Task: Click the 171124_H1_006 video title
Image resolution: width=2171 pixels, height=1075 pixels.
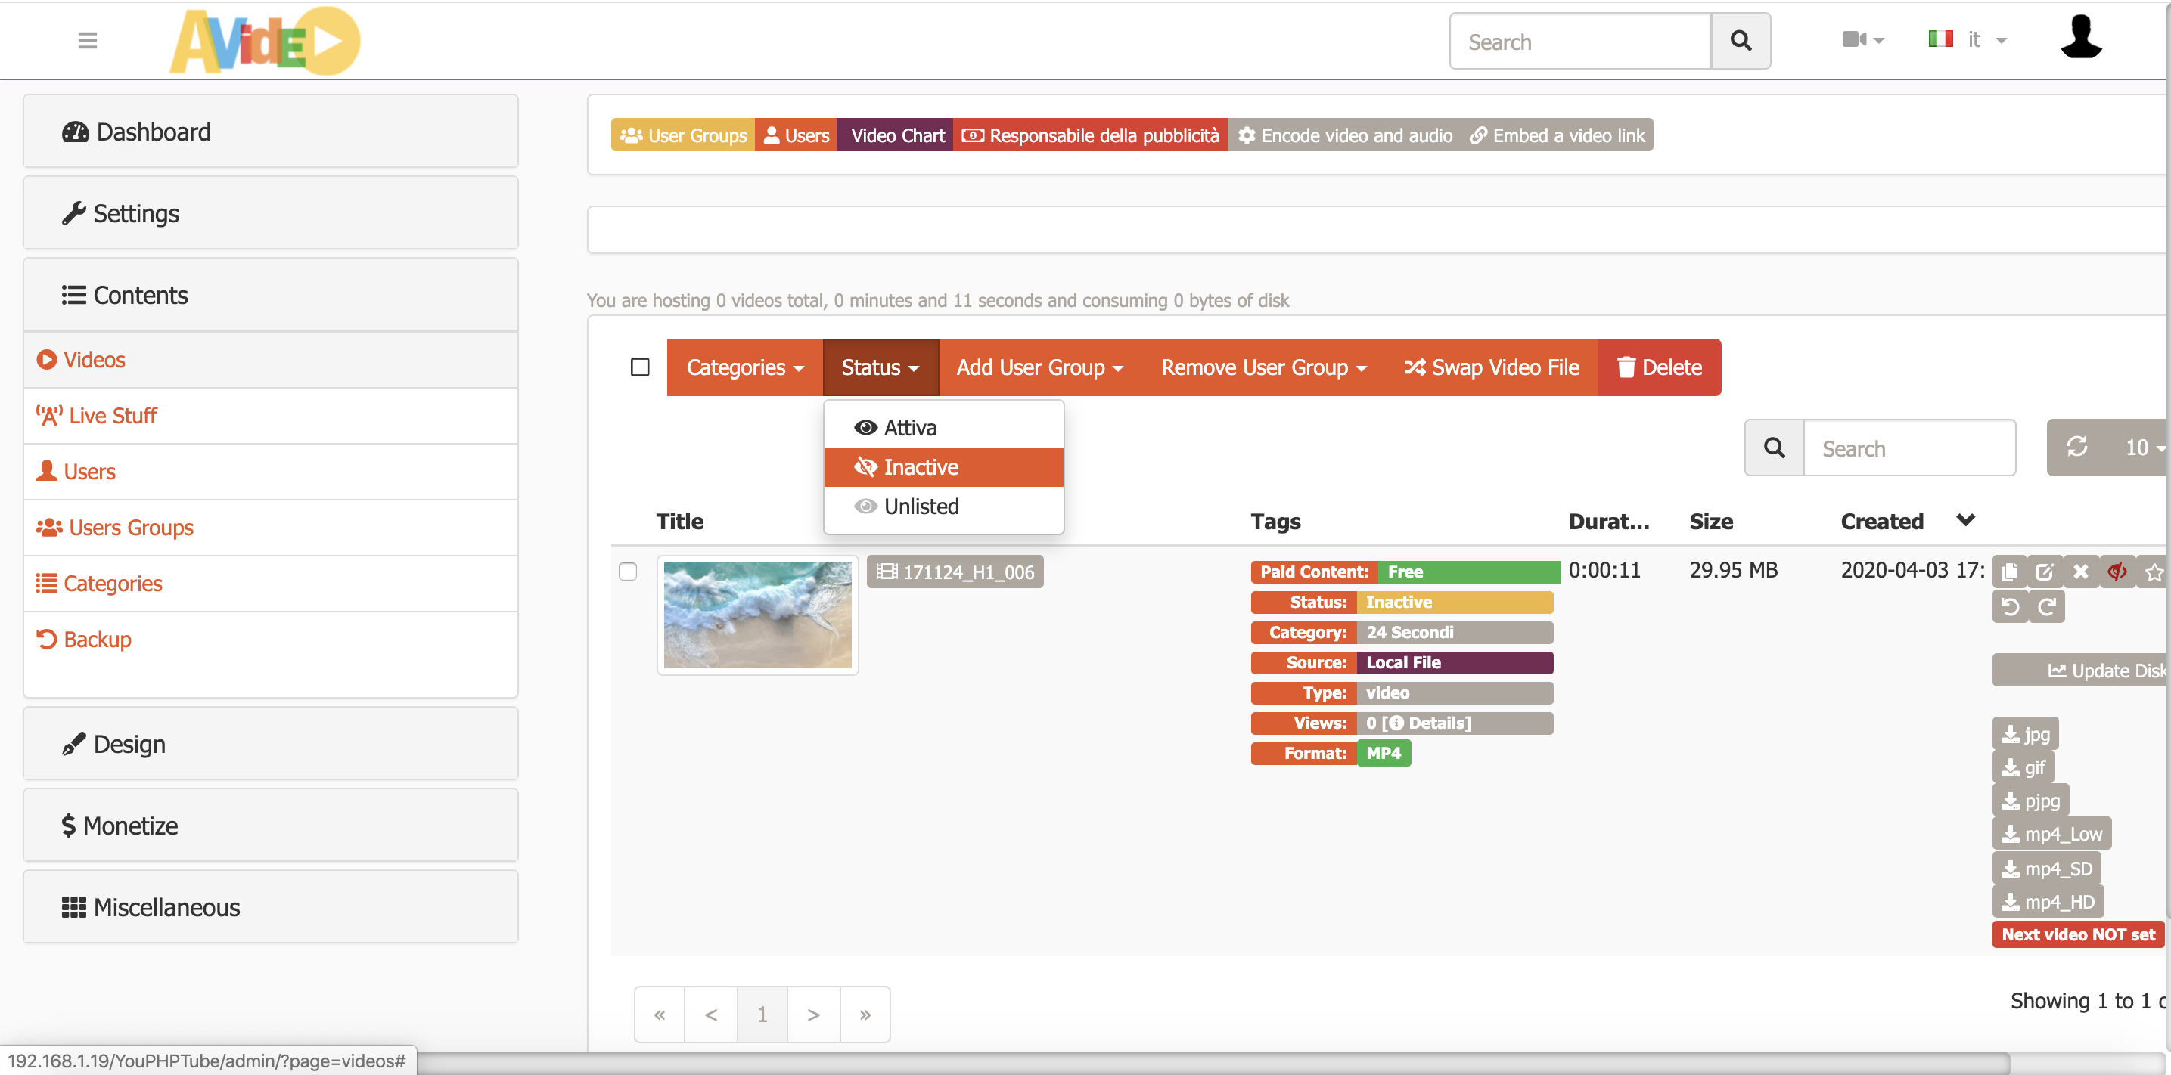Action: coord(955,572)
